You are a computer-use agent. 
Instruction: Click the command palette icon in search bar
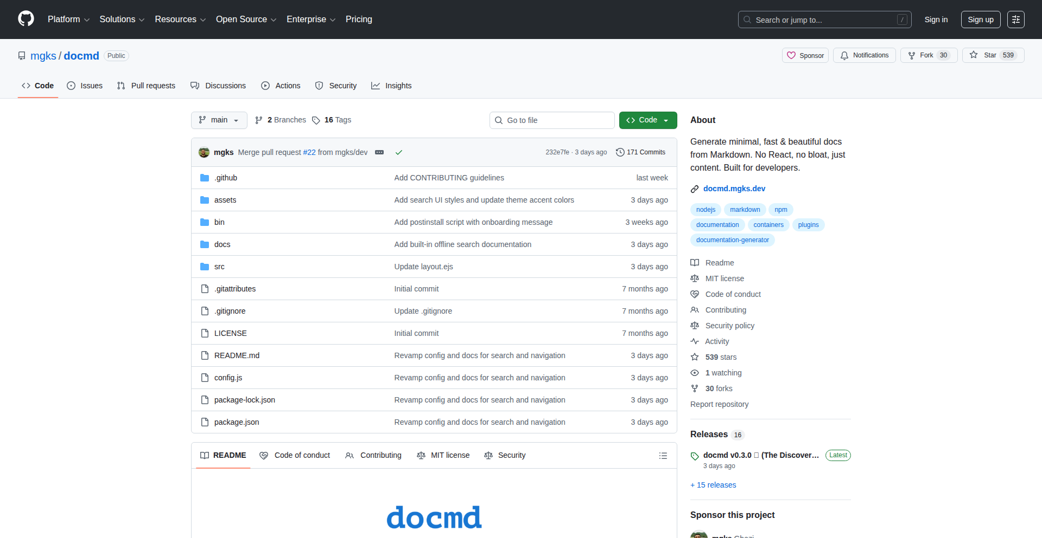point(903,20)
